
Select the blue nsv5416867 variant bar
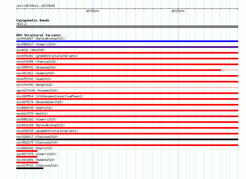tap(127, 41)
